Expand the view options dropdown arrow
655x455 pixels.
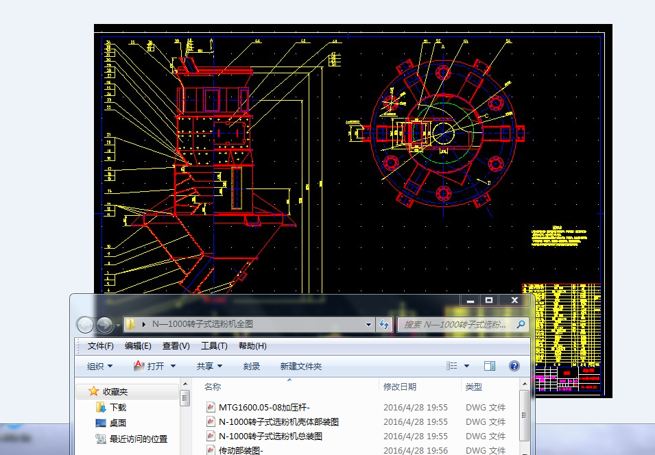tap(467, 366)
